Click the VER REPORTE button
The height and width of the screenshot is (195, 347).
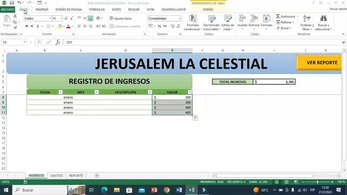click(319, 63)
